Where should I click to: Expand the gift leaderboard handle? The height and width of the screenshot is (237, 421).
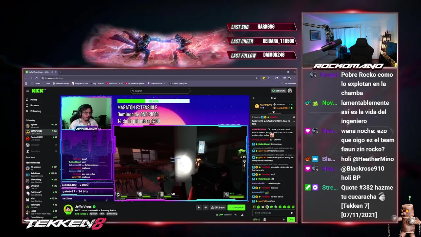tap(273, 112)
